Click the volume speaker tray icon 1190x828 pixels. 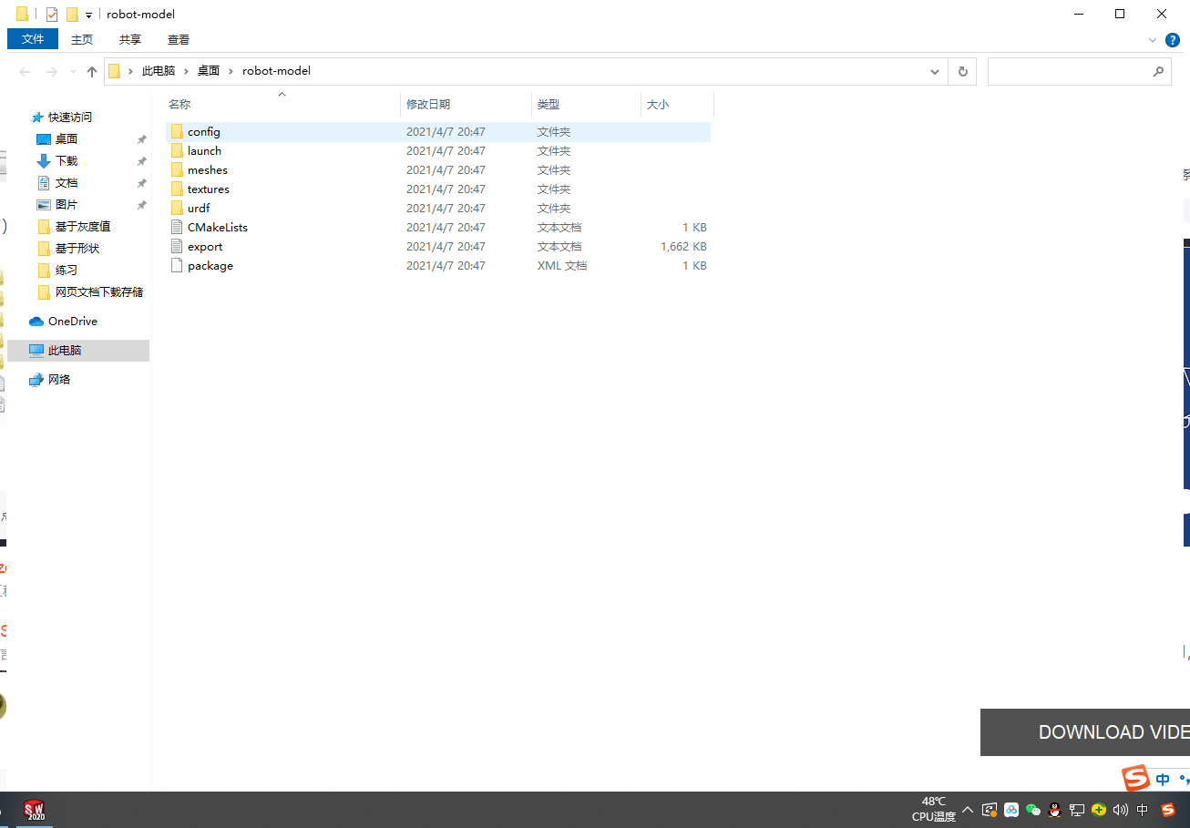pos(1121,810)
